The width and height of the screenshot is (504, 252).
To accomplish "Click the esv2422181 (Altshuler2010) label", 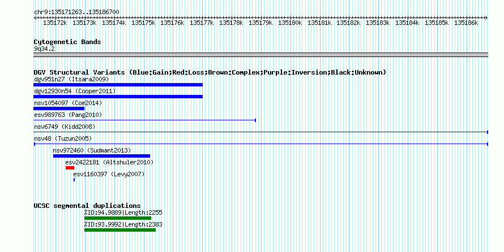I will pos(109,162).
